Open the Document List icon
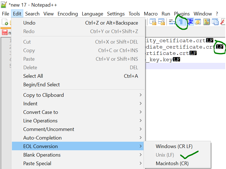 215,22
